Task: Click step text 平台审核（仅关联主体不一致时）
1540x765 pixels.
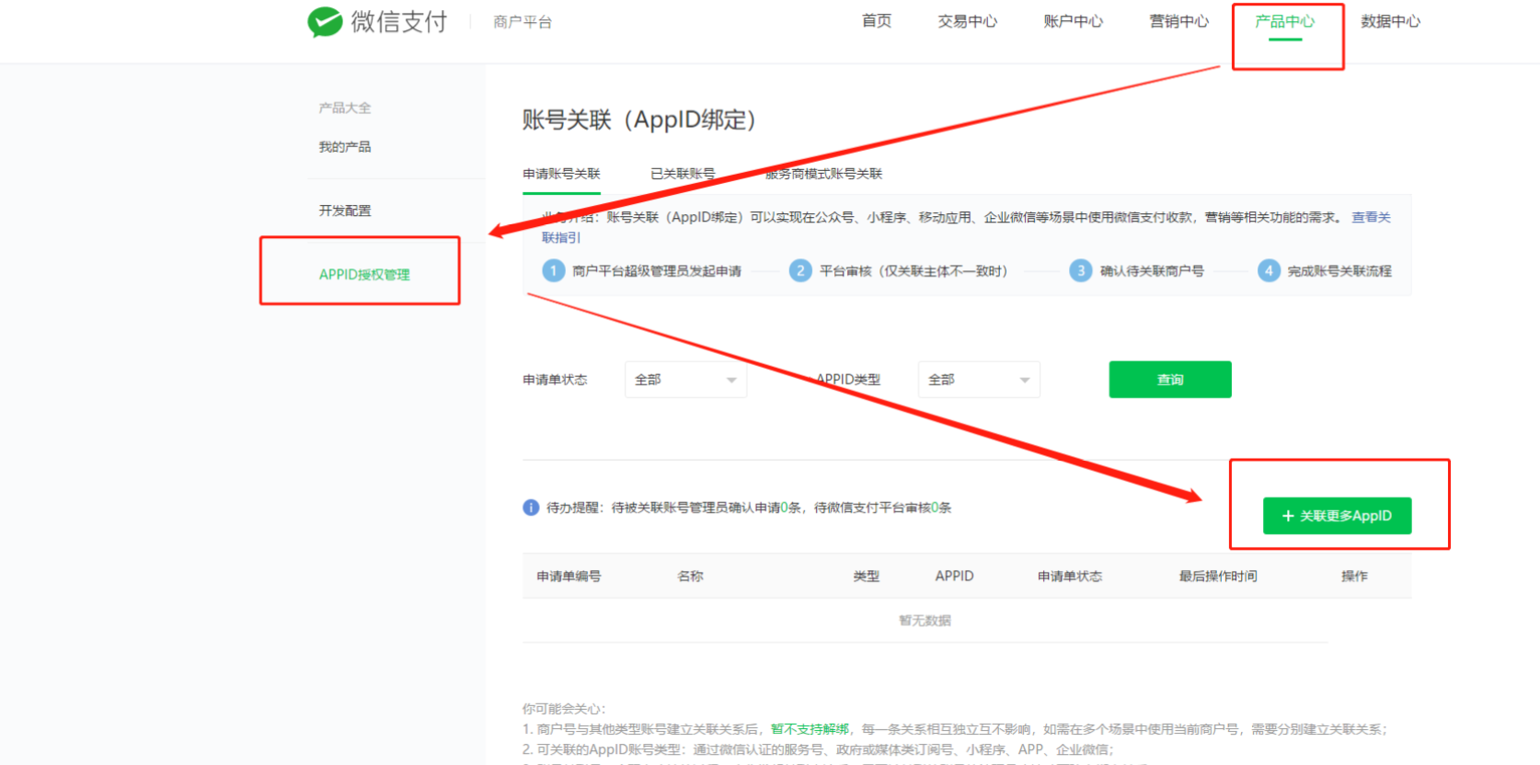Action: [x=914, y=271]
